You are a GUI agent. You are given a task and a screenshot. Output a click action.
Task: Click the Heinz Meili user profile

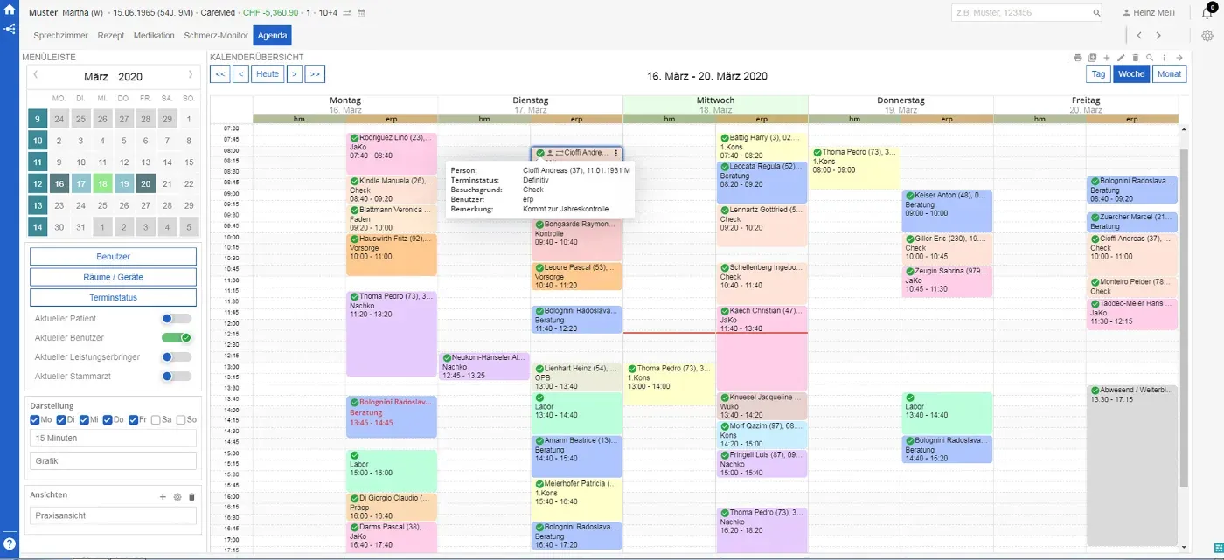(1148, 13)
